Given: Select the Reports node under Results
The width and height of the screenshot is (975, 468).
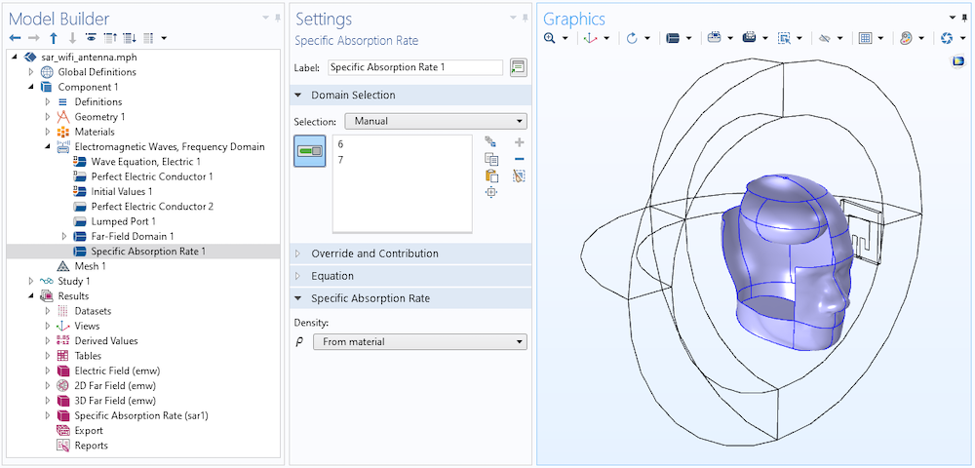Looking at the screenshot, I should tap(92, 445).
